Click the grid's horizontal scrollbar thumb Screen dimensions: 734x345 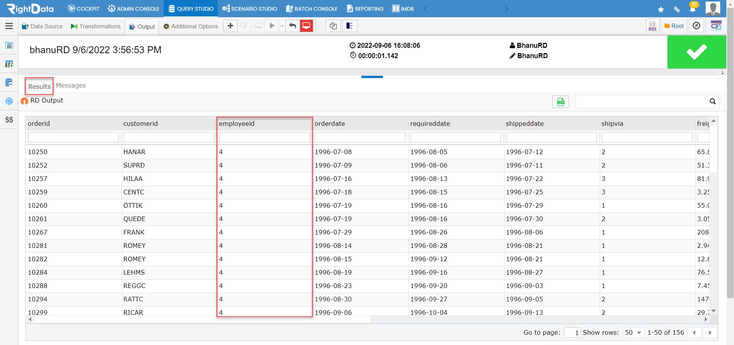[x=202, y=319]
